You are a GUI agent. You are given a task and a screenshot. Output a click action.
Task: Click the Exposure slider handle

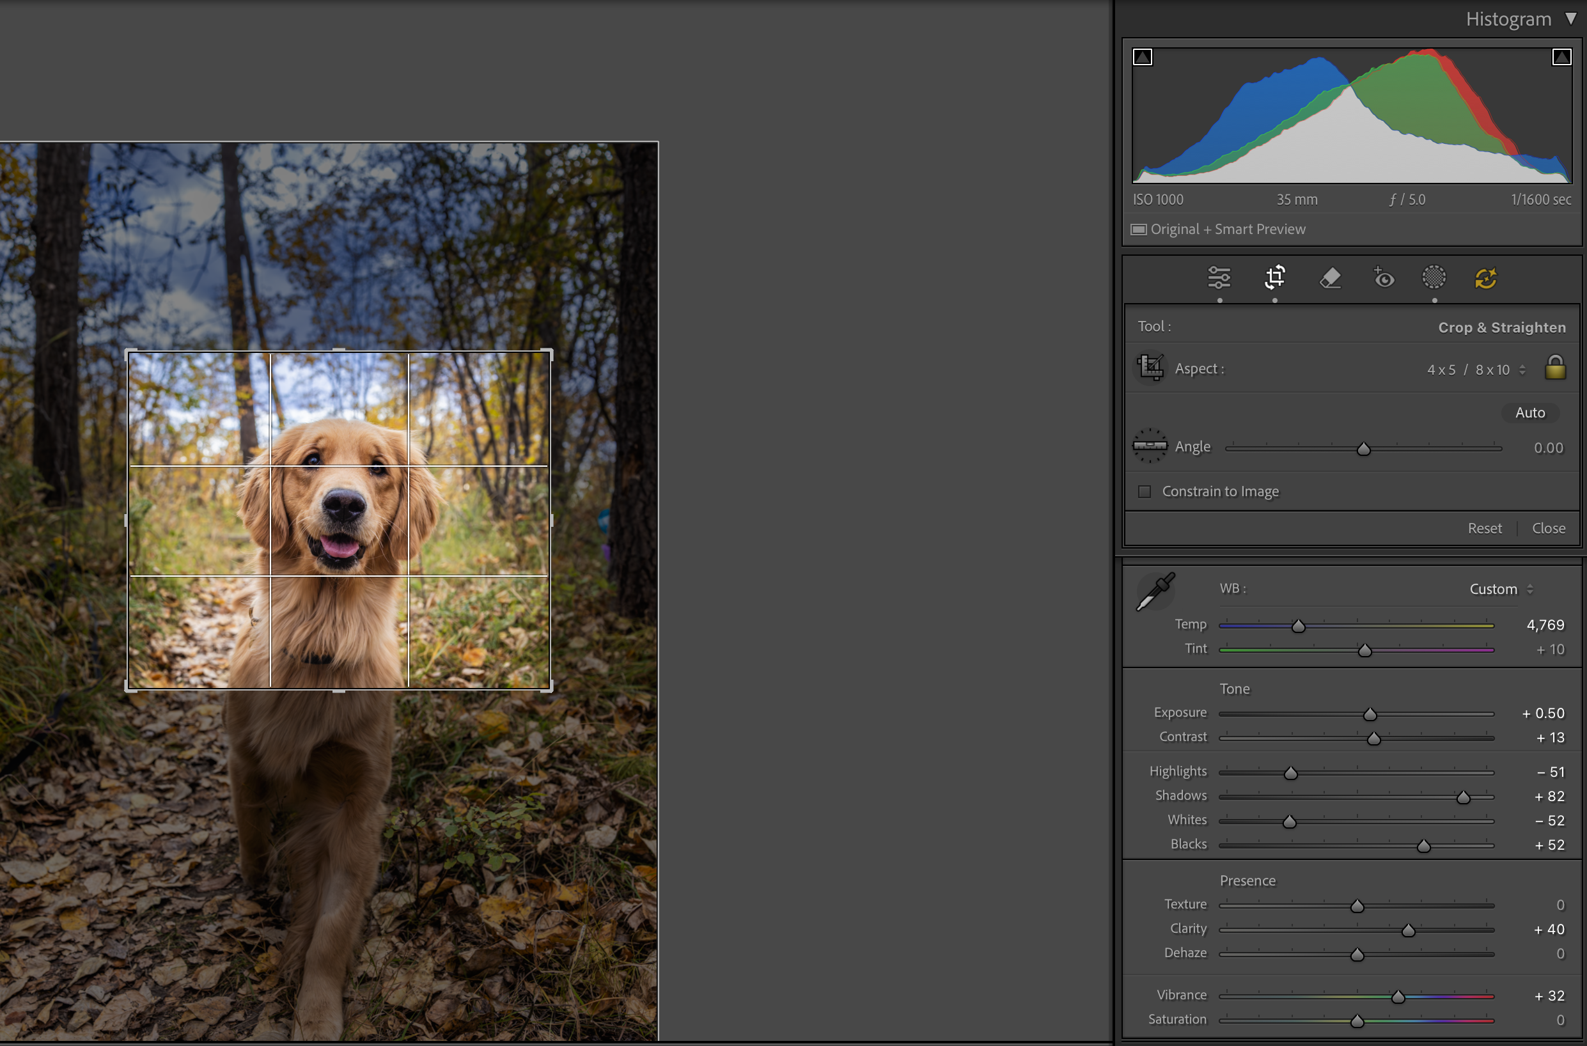[x=1370, y=714]
